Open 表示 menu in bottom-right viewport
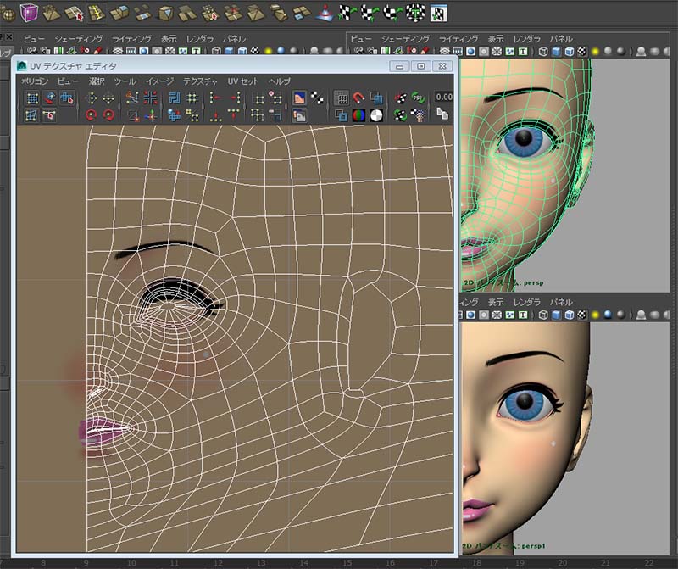Screen dimensions: 678x569 tap(496, 302)
